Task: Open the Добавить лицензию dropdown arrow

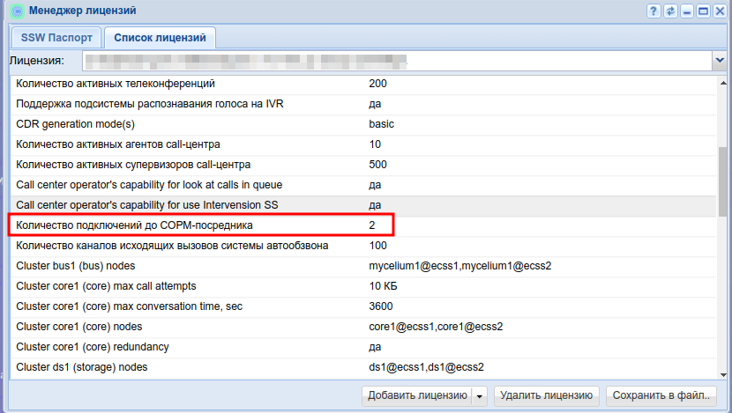Action: coord(480,396)
